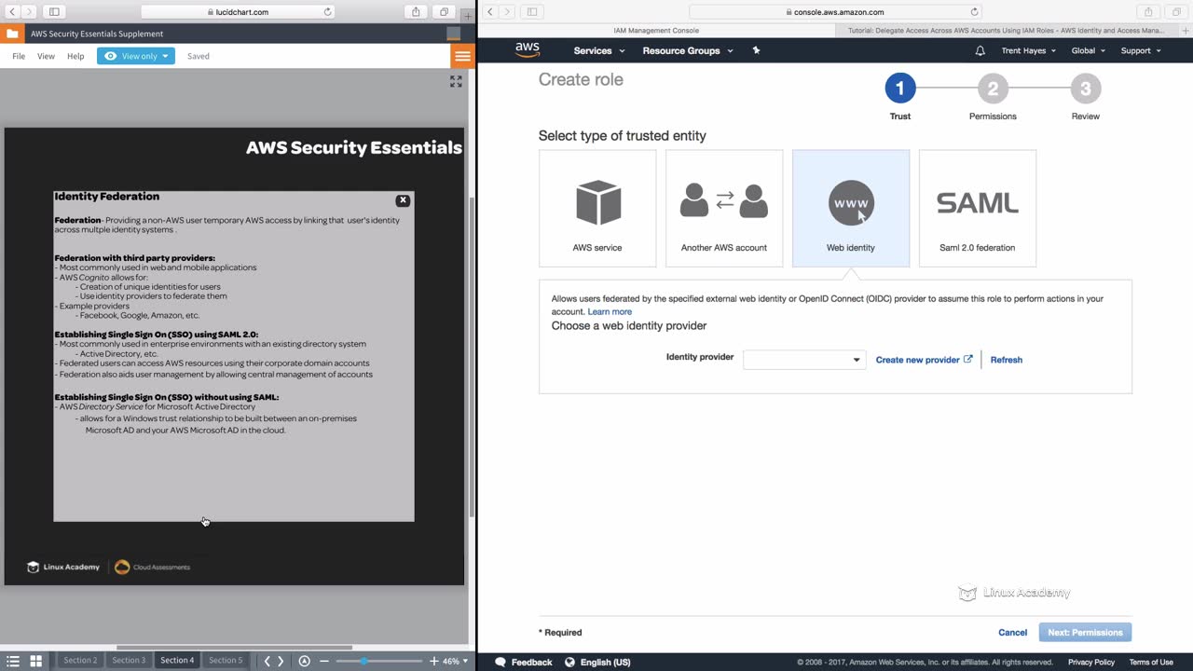The height and width of the screenshot is (671, 1193).
Task: Switch to the Section 3 tab
Action: click(129, 661)
